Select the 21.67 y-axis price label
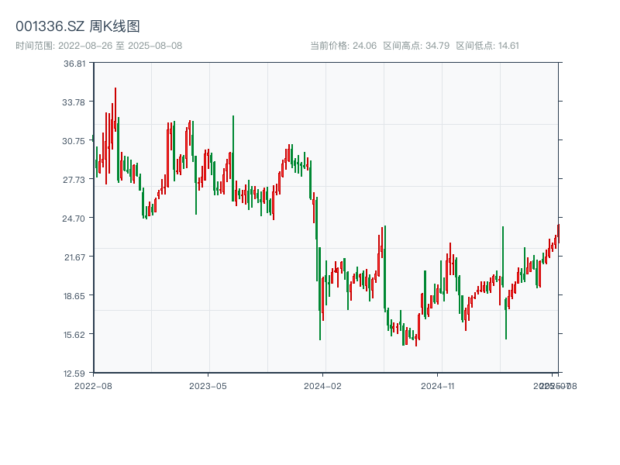 74,257
